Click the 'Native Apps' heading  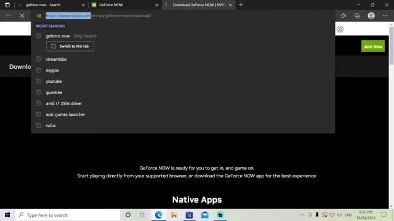point(197,200)
